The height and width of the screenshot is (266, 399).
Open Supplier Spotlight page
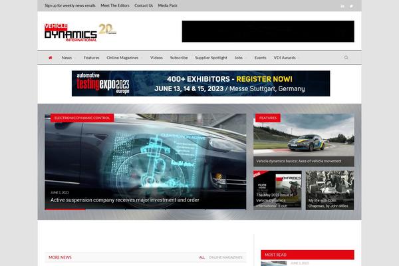(x=211, y=58)
